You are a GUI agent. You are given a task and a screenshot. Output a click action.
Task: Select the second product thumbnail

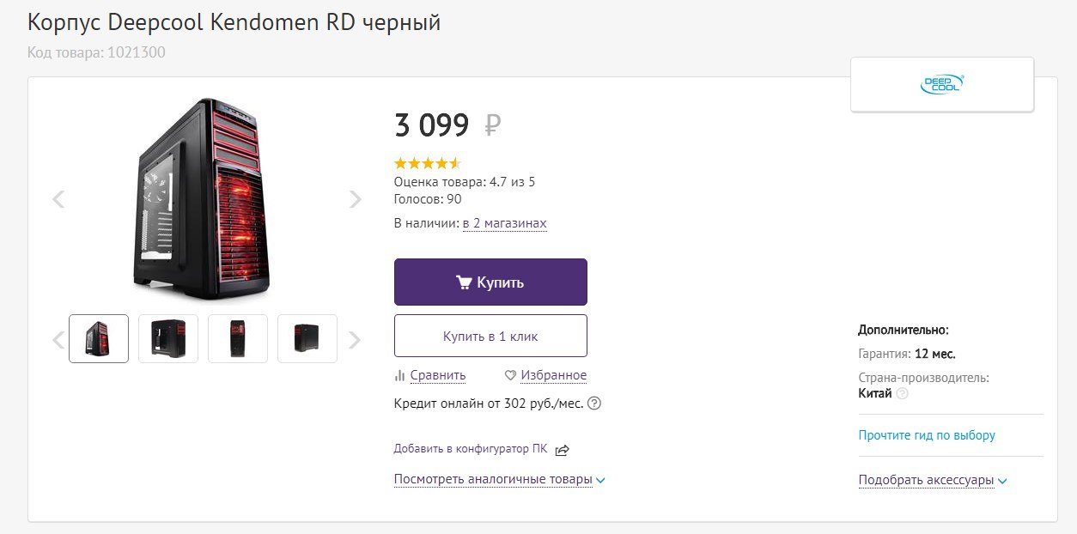tap(168, 338)
